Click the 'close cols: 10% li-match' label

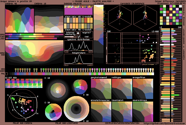[x=78, y=16]
